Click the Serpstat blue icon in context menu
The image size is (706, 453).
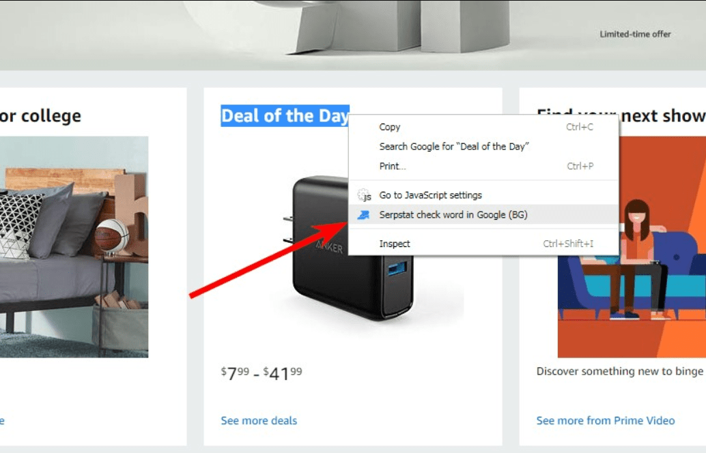tap(363, 215)
